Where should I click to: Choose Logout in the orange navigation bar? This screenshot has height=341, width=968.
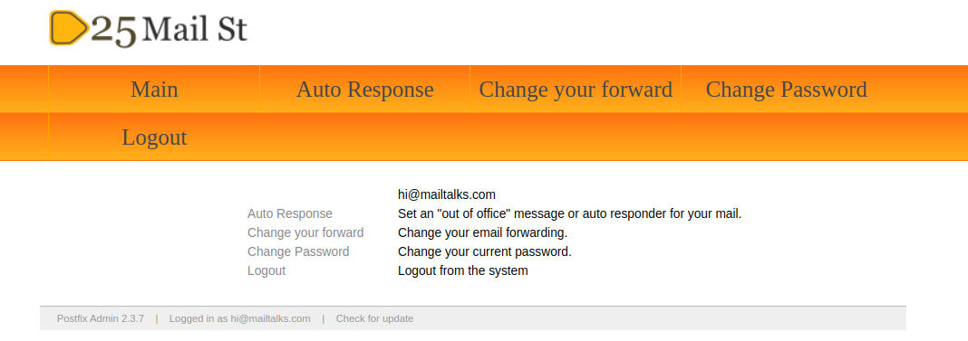(x=154, y=137)
